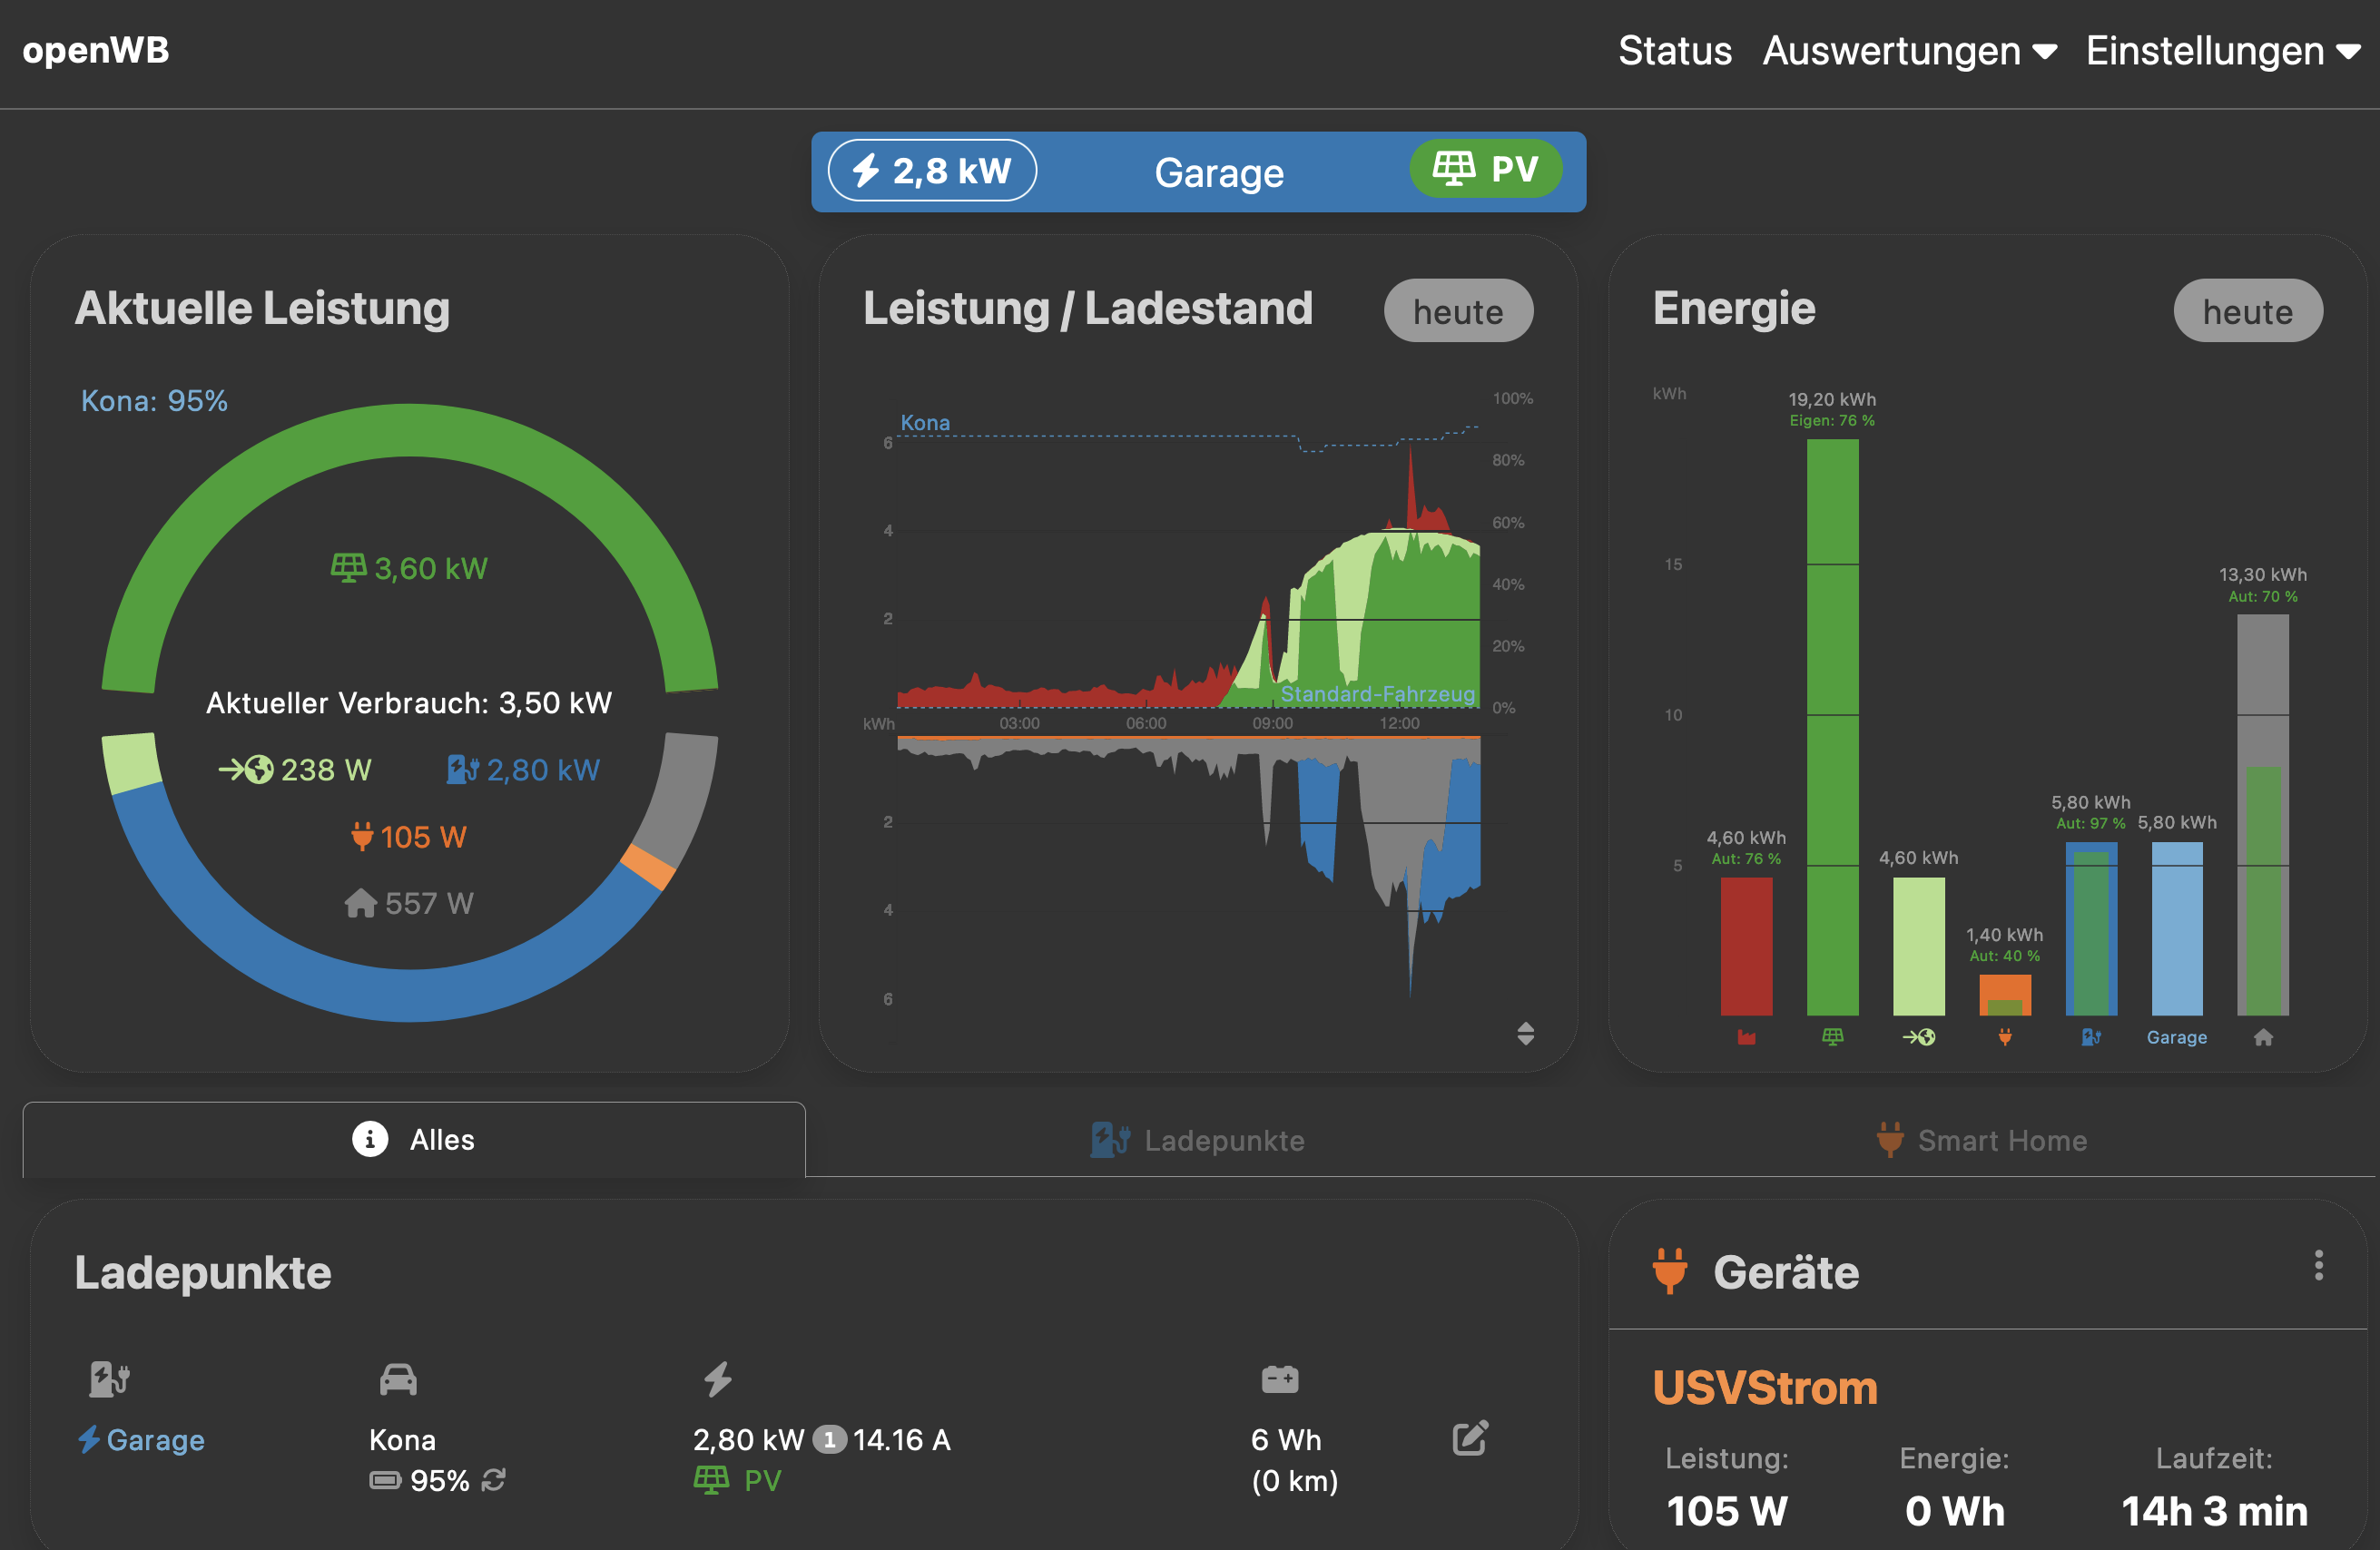Open the Geräte three-dot menu
This screenshot has height=1550, width=2380.
tap(2318, 1265)
